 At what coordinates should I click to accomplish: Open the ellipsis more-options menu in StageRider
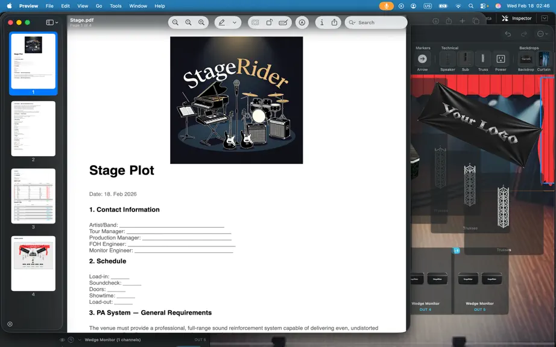pos(542,34)
